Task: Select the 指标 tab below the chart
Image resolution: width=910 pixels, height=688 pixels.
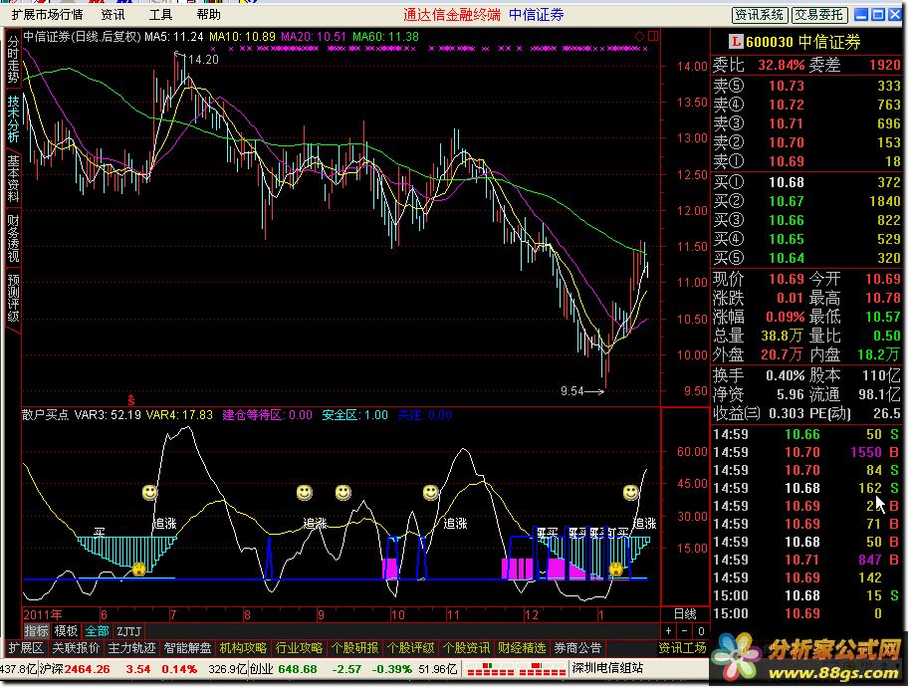Action: point(36,630)
